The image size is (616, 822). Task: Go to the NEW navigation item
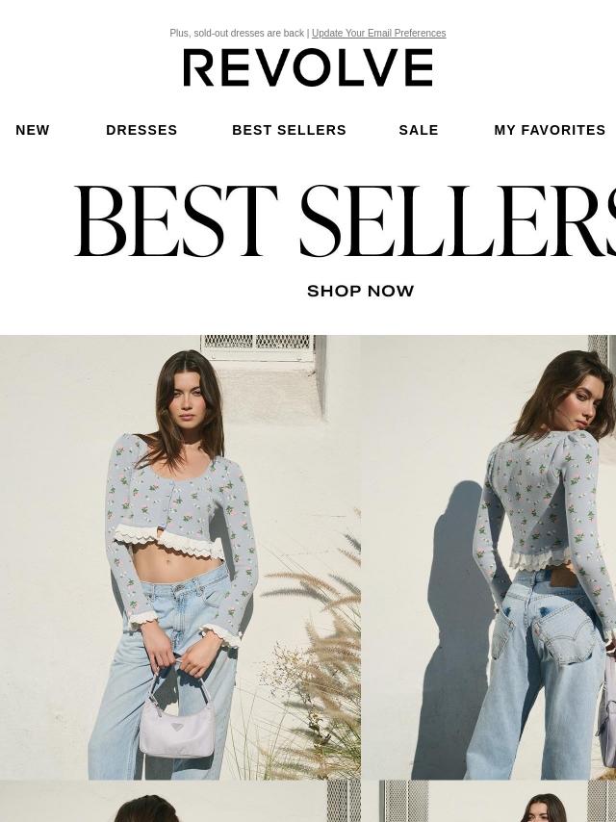[x=33, y=130]
